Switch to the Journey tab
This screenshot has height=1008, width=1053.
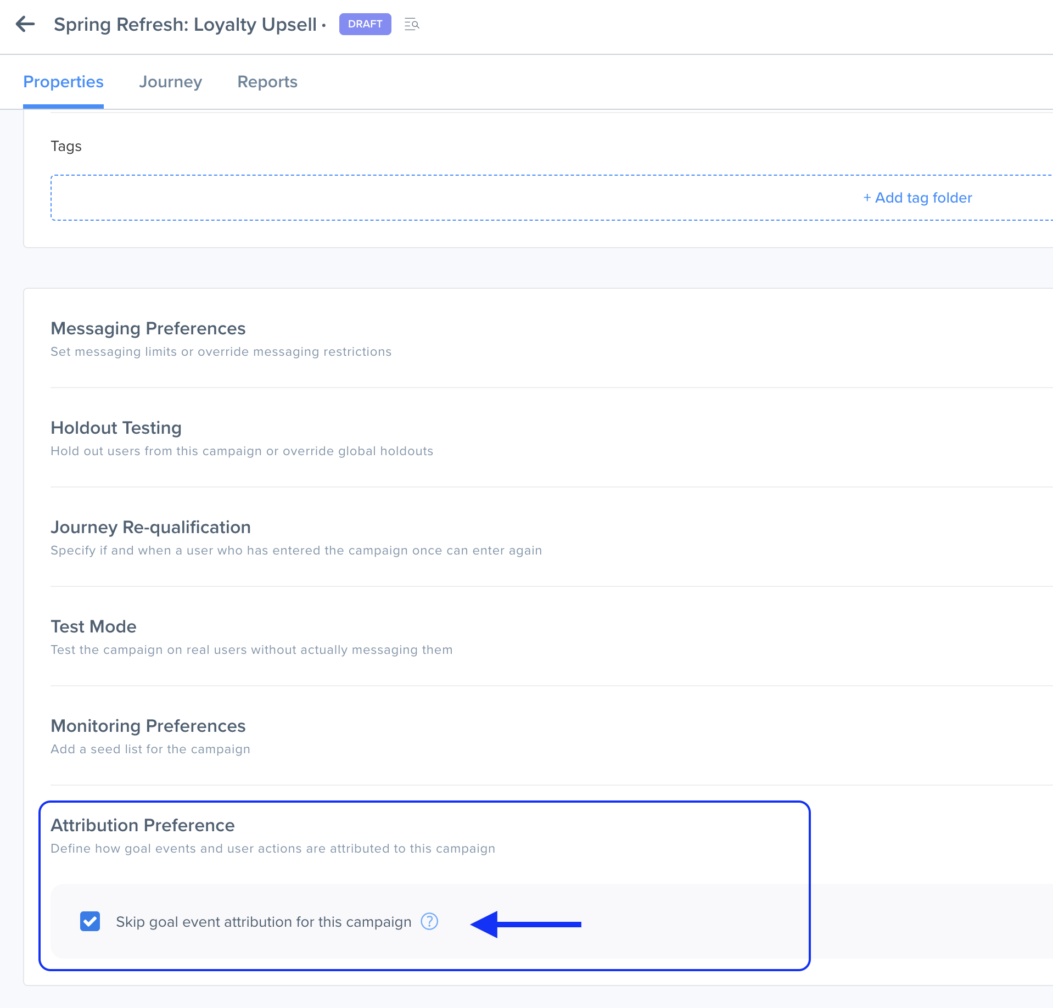[x=170, y=82]
